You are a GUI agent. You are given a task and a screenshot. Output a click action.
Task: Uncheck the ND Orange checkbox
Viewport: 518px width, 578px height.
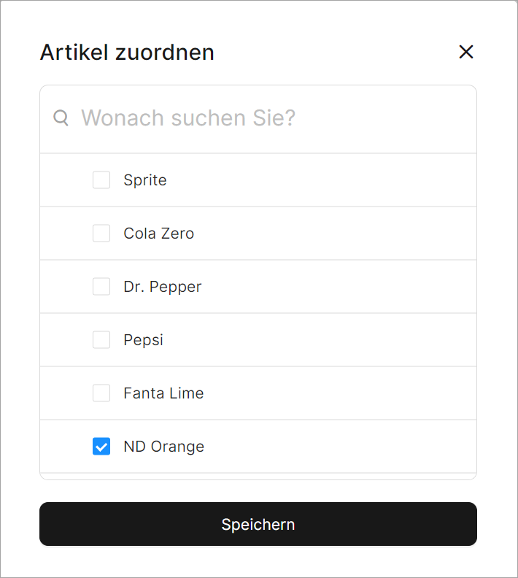point(101,447)
